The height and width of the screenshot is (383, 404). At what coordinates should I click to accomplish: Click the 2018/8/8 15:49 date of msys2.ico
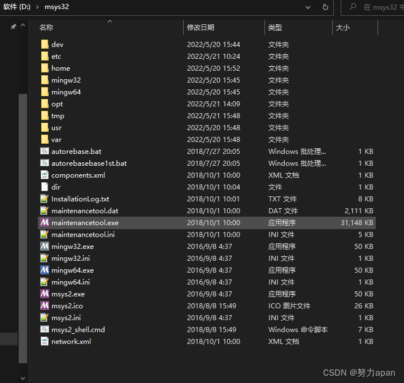[211, 306]
